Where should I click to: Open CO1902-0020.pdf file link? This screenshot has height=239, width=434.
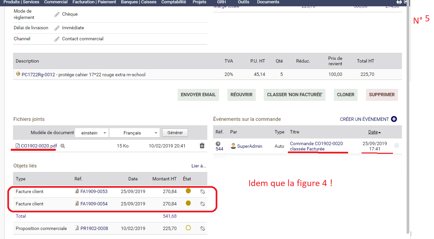[x=39, y=146]
